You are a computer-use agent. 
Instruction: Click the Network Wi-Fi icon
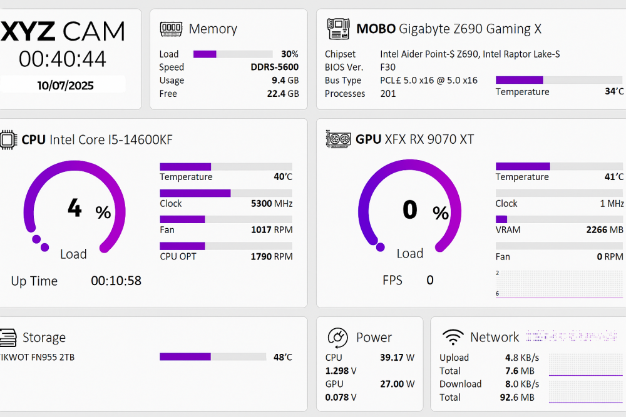(x=453, y=337)
